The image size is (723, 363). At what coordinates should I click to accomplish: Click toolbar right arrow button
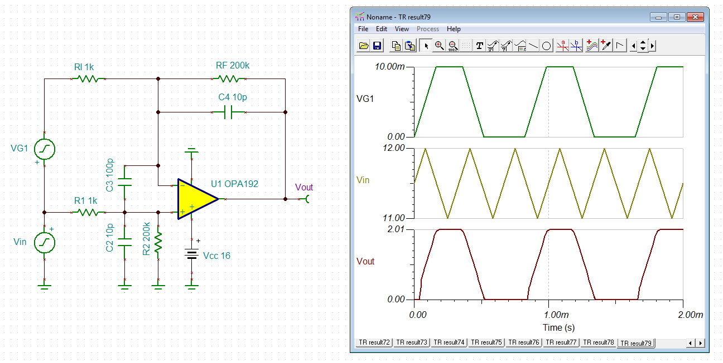tap(652, 46)
